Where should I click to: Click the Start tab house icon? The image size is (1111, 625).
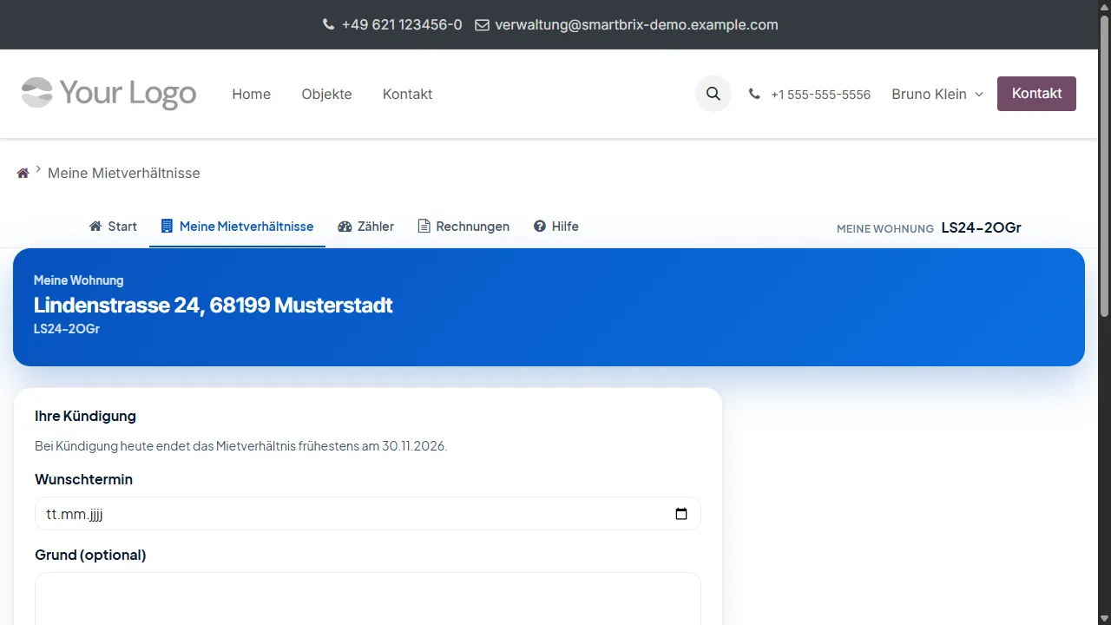pos(95,227)
